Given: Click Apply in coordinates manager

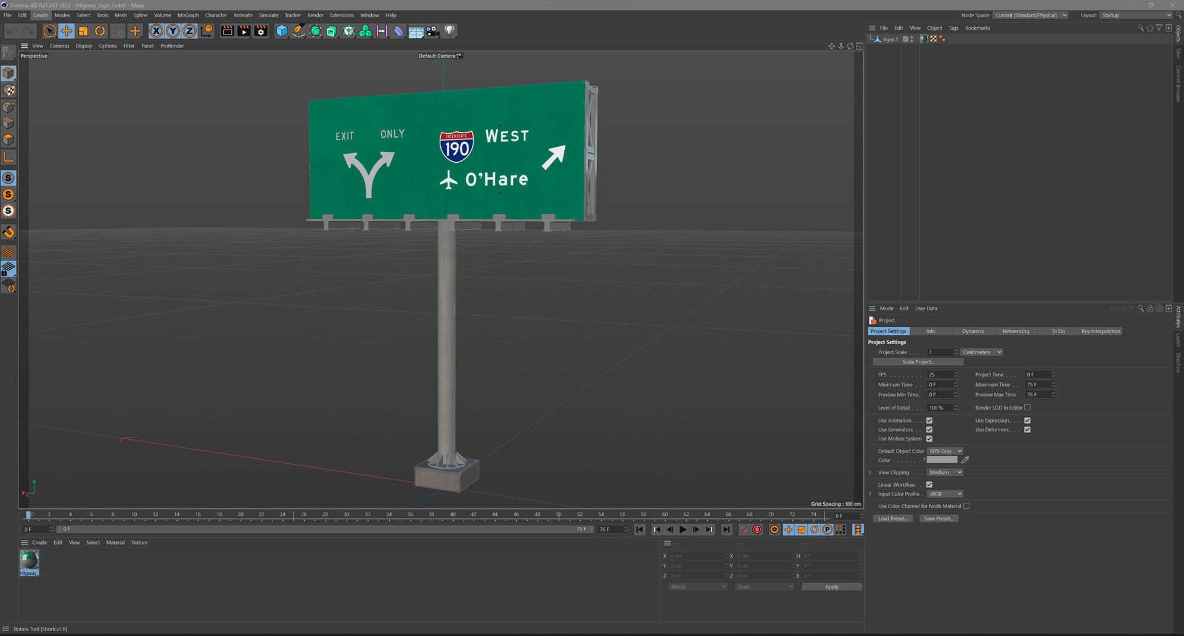Looking at the screenshot, I should [831, 587].
